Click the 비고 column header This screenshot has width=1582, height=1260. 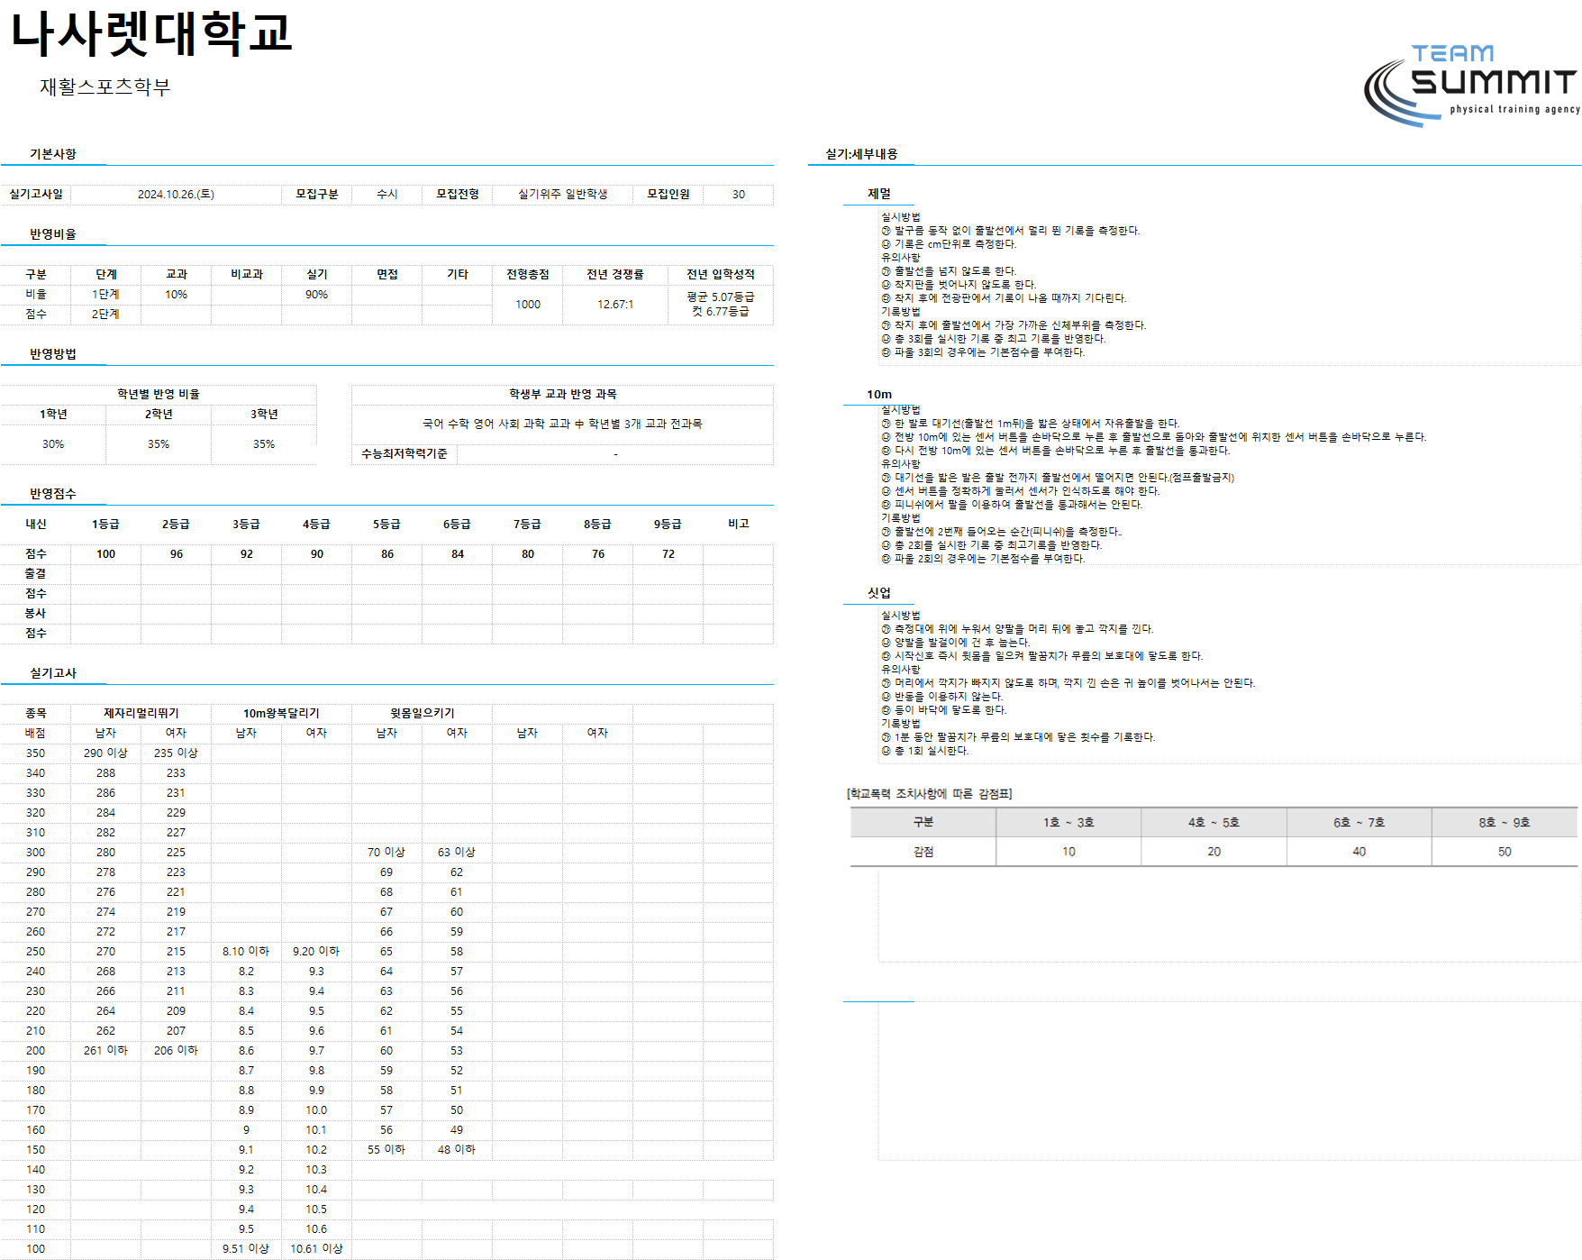739,525
